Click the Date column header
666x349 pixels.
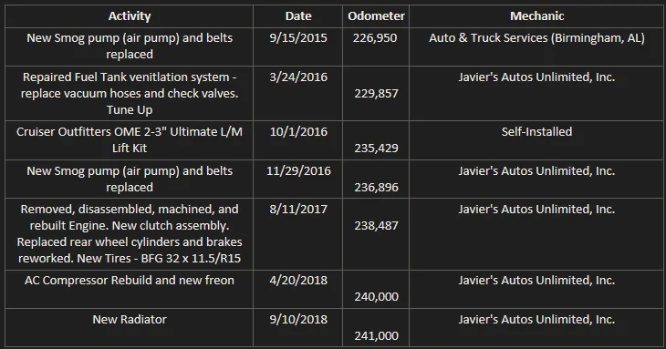click(x=298, y=16)
